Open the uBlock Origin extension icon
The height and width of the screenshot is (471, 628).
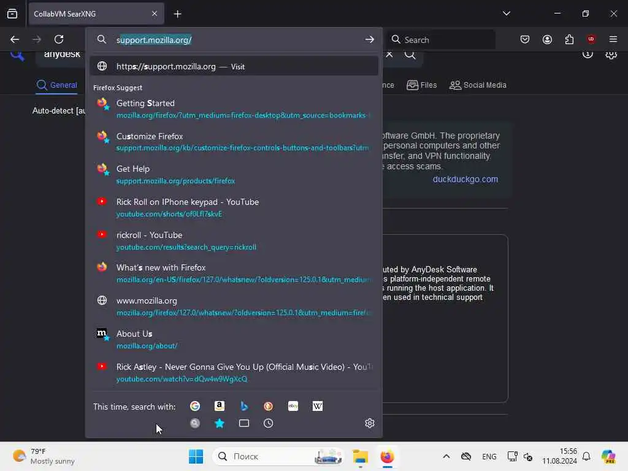pos(591,39)
